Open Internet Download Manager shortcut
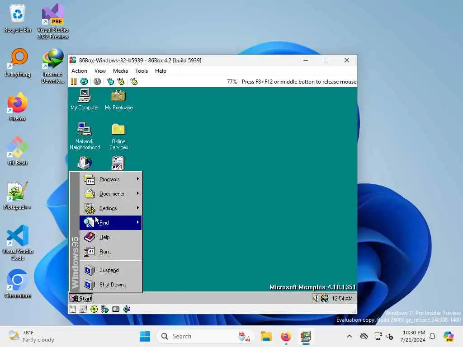The image size is (463, 347). pos(53,66)
